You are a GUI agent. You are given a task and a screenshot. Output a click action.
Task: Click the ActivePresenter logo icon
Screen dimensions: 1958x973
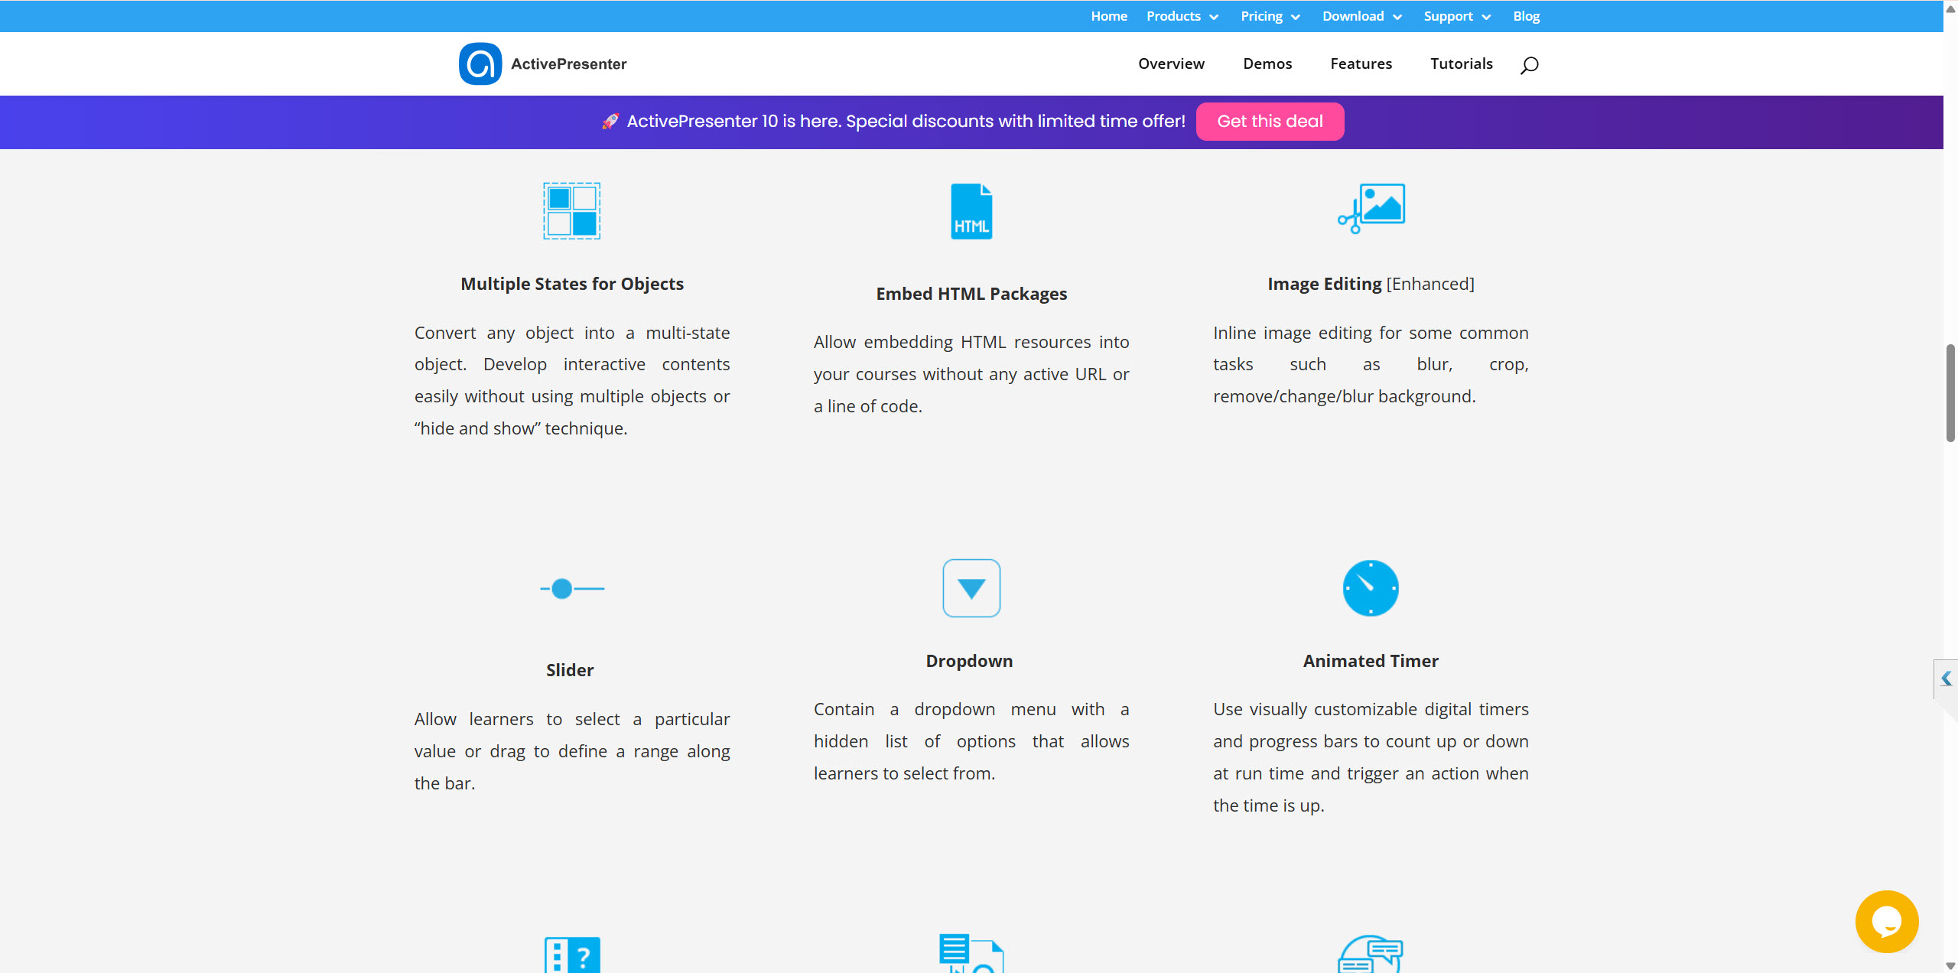(480, 63)
